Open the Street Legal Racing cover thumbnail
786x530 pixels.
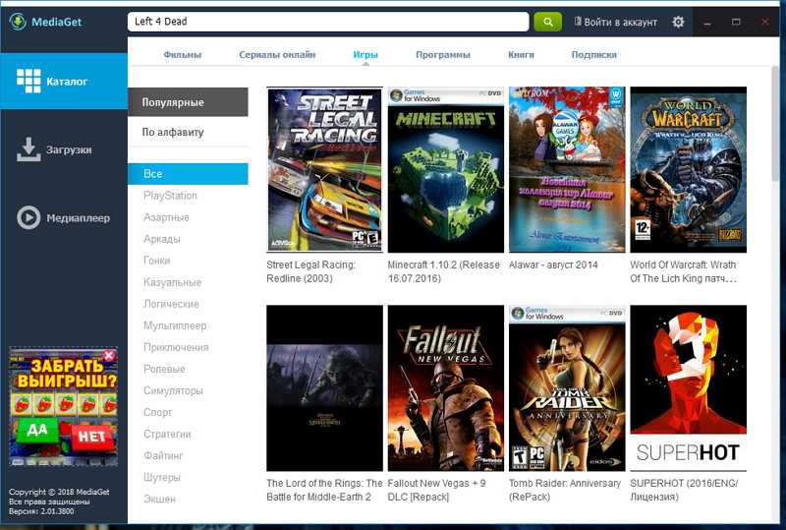[324, 170]
